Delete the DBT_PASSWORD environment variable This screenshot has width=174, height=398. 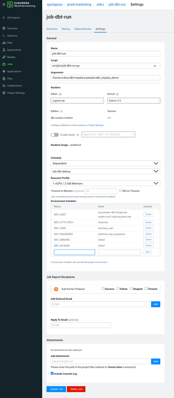tap(149, 234)
